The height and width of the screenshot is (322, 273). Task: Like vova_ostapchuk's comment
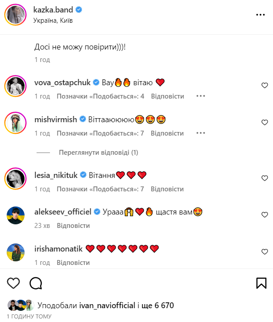pos(265,86)
